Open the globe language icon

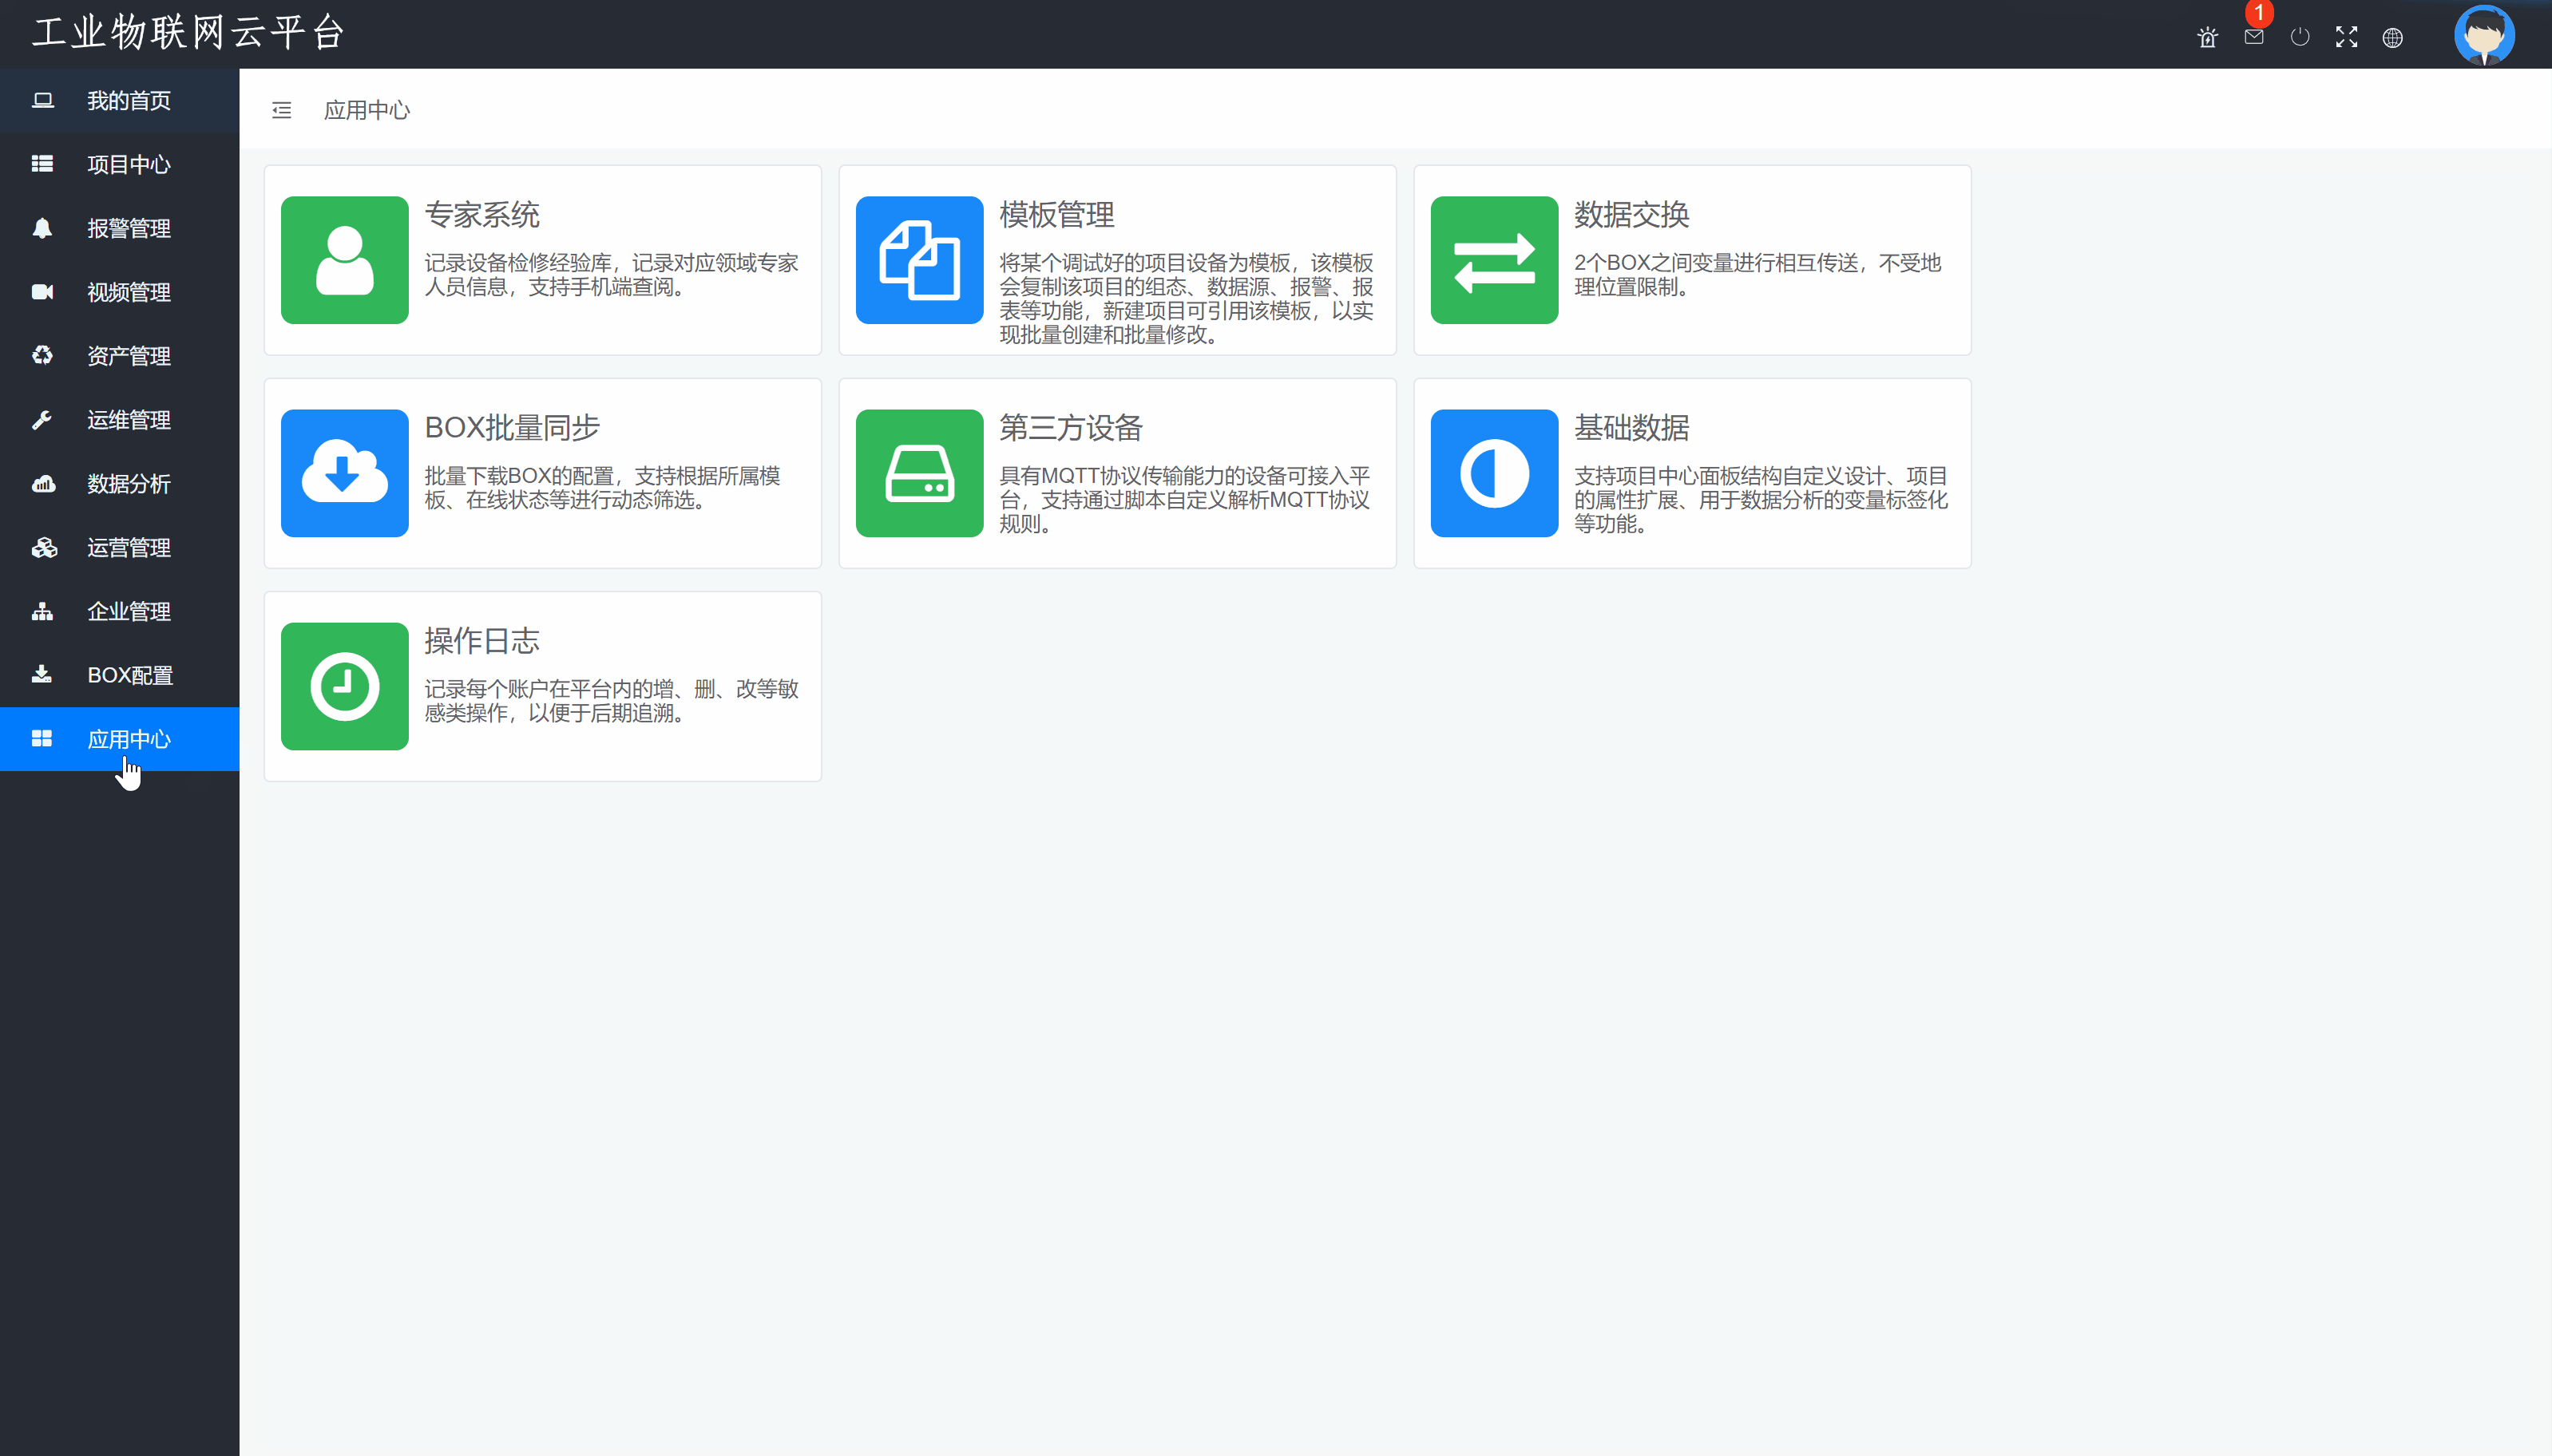pyautogui.click(x=2392, y=38)
